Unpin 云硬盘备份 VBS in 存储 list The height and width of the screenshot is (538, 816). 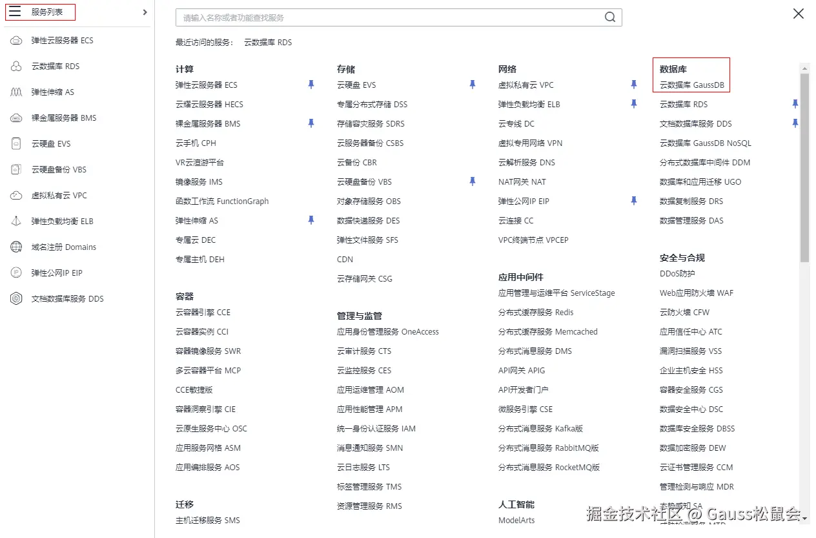point(473,181)
